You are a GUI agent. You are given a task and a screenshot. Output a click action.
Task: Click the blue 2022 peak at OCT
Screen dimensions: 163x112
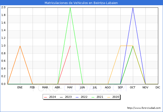tap(133, 8)
